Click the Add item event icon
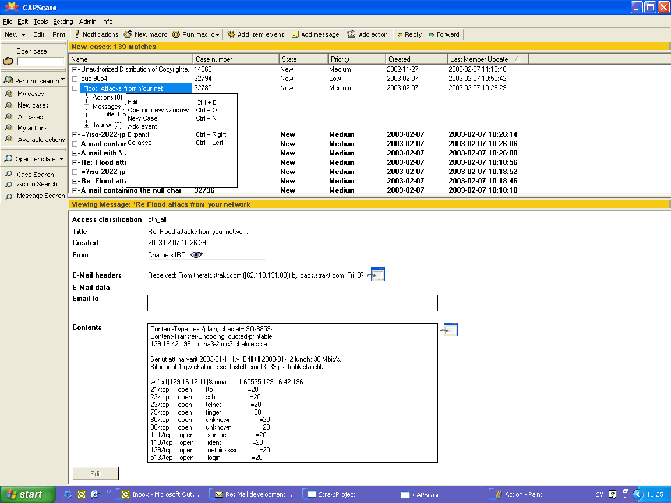671x503 pixels. click(231, 34)
